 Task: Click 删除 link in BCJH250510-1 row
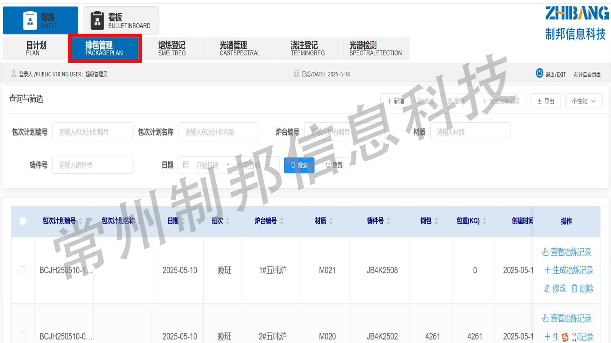tap(582, 288)
